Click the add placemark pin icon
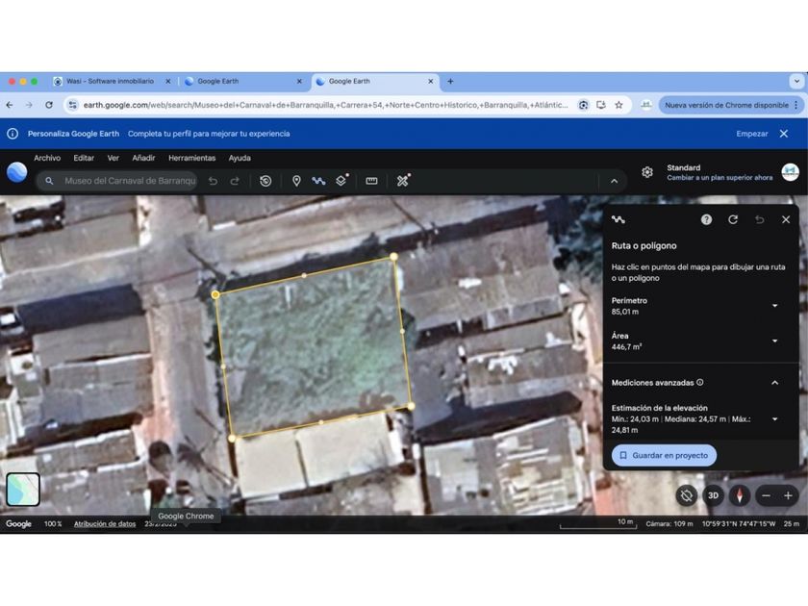The width and height of the screenshot is (808, 606). coord(296,181)
